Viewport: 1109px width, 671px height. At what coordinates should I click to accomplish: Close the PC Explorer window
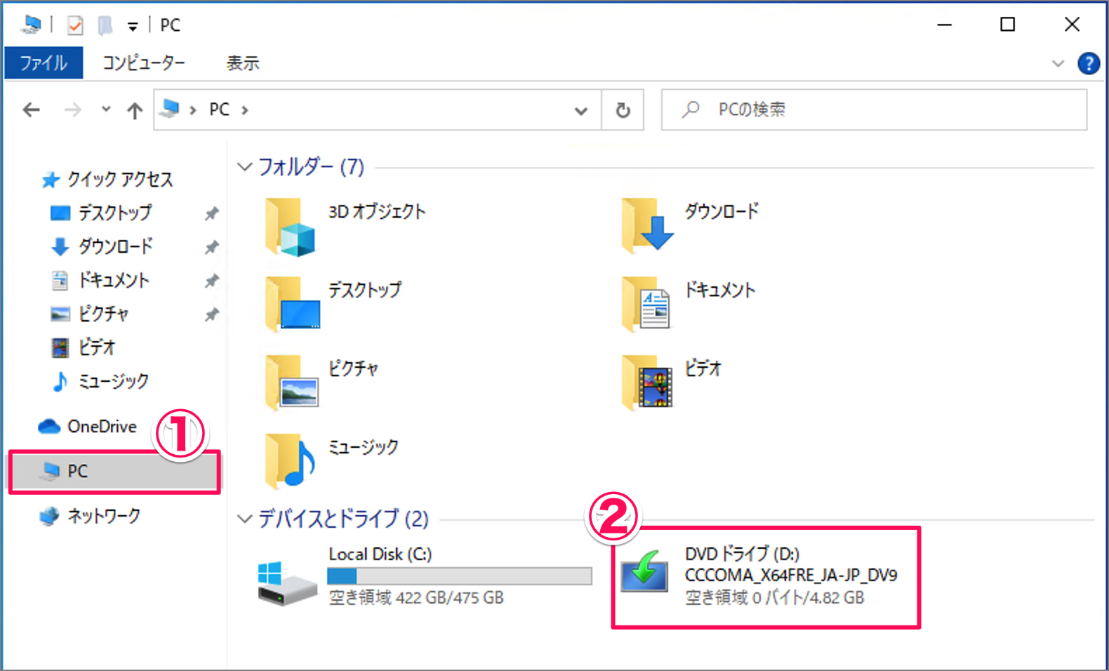(1072, 25)
